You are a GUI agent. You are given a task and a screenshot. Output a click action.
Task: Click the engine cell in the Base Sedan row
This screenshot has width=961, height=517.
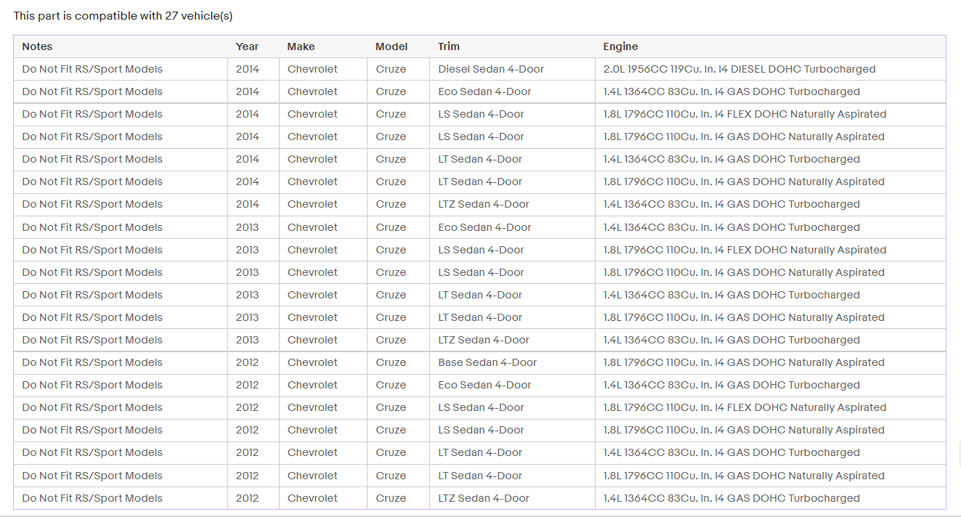coord(744,362)
